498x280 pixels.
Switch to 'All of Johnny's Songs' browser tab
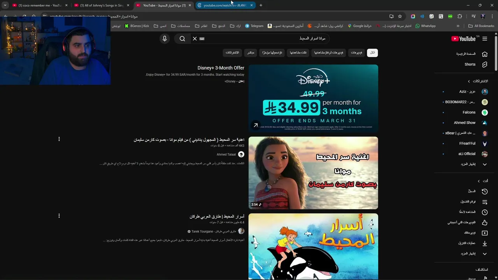102,5
